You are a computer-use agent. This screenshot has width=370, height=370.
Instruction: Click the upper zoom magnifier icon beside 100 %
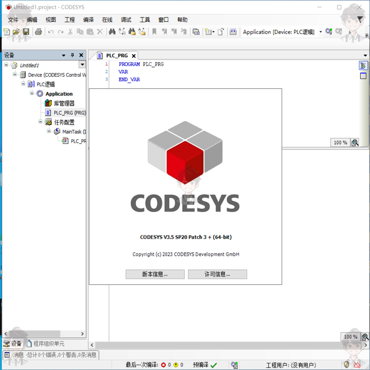pyautogui.click(x=355, y=142)
